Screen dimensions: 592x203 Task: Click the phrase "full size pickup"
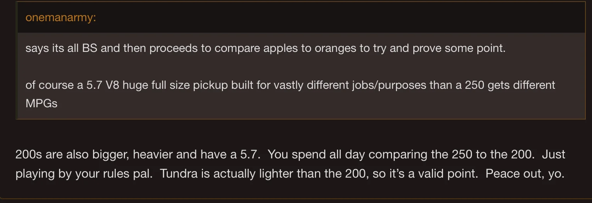click(x=185, y=85)
